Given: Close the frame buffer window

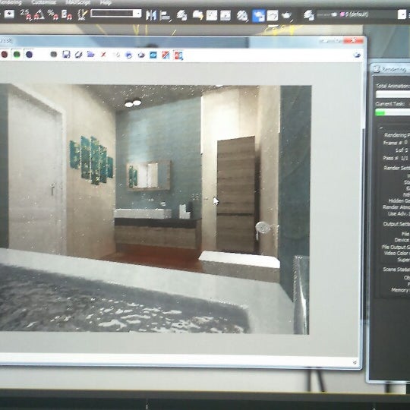Looking at the screenshot, I should [353, 40].
